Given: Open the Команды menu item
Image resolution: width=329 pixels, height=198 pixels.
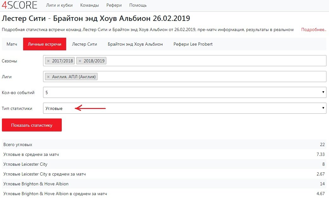Looking at the screenshot, I should point(90,5).
